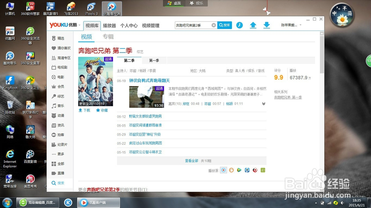The width and height of the screenshot is (371, 208).
Task: Jump to guest 杨颖 at 01:11
Action: 229,104
